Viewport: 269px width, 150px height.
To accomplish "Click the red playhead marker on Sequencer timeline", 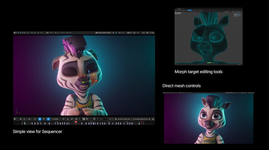I will [x=76, y=122].
